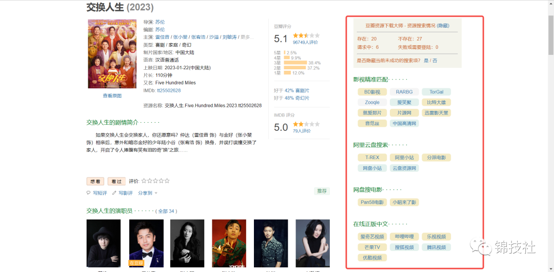Viewport: 554px width, 272px height.
Task: Open 全部 34 cast link
Action: click(x=166, y=211)
